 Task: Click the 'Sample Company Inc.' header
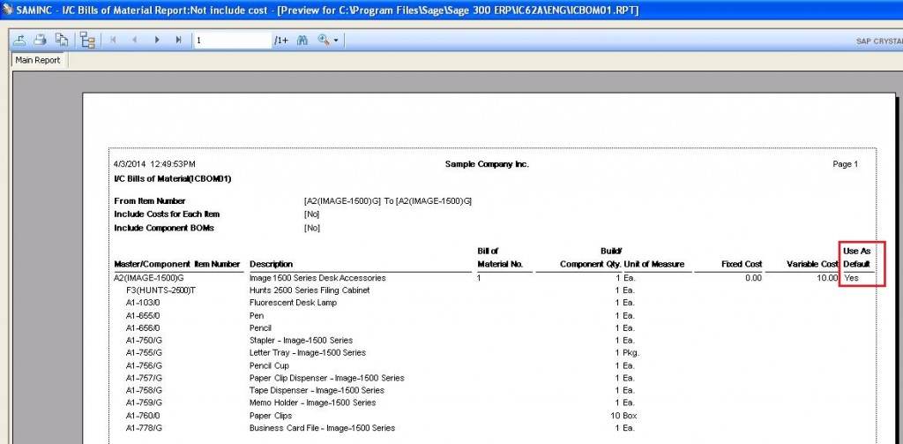pyautogui.click(x=487, y=164)
